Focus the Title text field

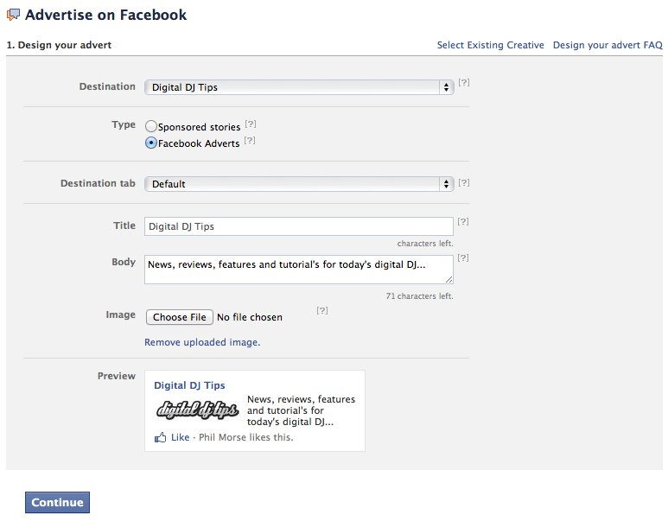click(x=299, y=226)
